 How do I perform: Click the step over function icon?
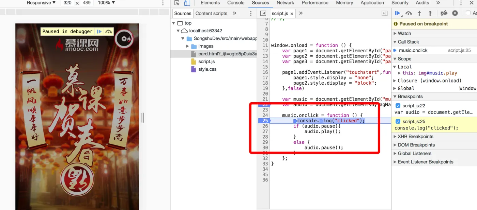tap(409, 13)
